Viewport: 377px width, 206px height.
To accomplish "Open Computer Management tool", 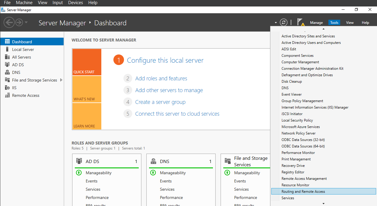I will [323, 62].
